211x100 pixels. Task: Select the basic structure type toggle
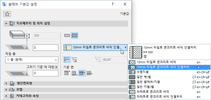click(67, 35)
